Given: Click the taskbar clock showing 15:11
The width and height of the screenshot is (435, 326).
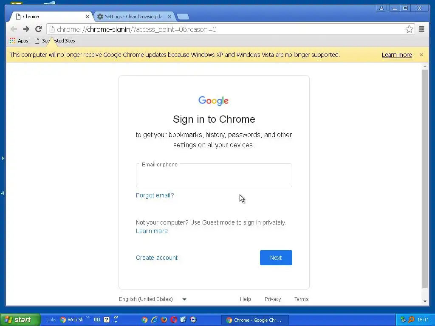Looking at the screenshot, I should (423, 320).
